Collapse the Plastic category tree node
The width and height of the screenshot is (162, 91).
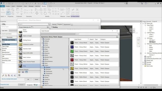[42, 65]
